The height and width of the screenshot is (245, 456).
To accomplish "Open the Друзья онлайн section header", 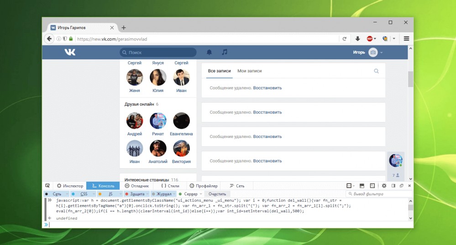I will (x=139, y=104).
